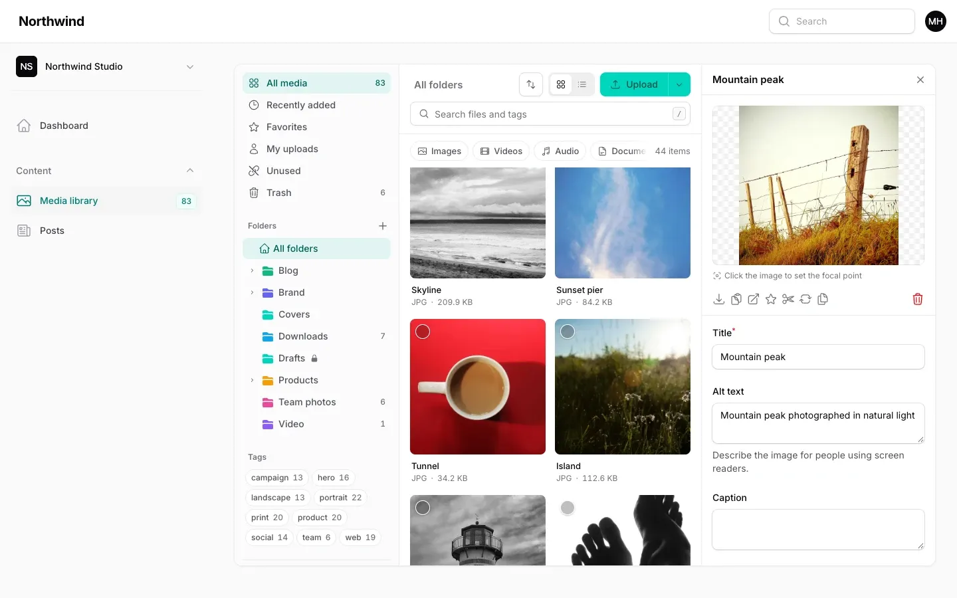The width and height of the screenshot is (957, 598).
Task: Add a new folder with plus icon
Action: pos(383,226)
